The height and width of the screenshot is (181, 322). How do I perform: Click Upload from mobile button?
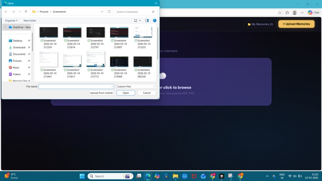point(101,93)
